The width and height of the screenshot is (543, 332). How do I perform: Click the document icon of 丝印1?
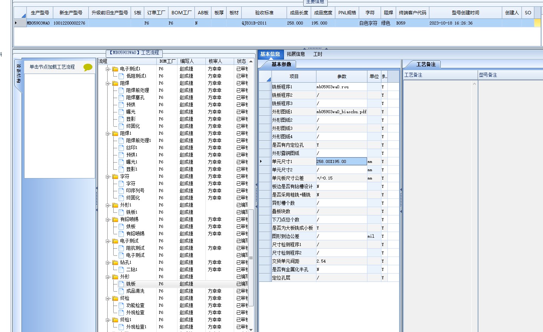[x=122, y=148]
